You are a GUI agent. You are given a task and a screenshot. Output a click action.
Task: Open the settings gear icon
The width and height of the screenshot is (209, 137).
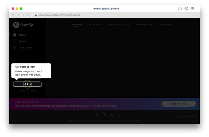click(x=186, y=9)
